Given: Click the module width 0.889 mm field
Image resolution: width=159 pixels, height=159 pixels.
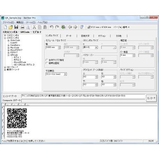Looking at the screenshot, I should [52, 47].
